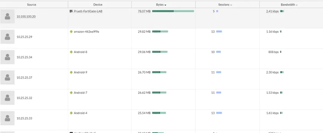
Task: Open source 10.100.100.20
Action: 26,17
